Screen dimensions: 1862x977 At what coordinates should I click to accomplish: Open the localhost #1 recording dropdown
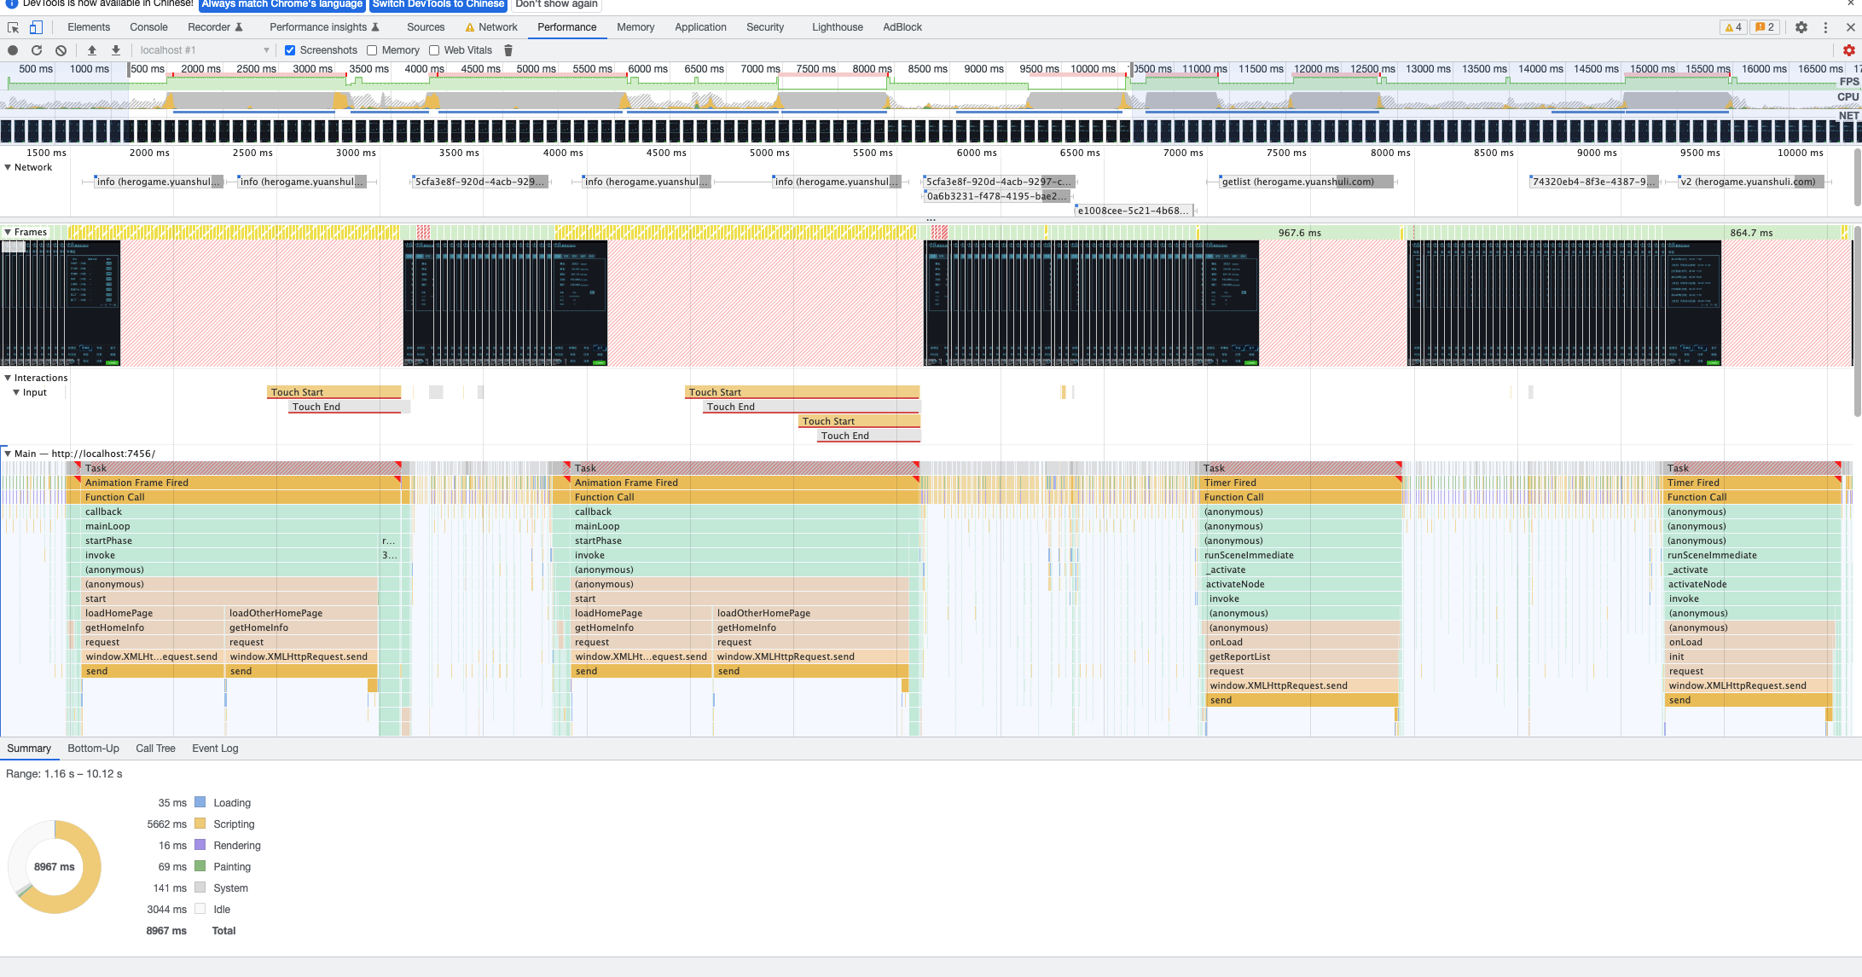[205, 50]
